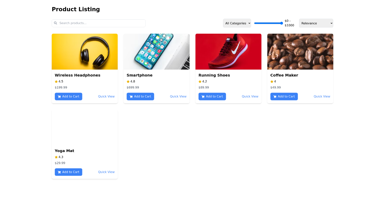Open the All Categories dropdown
This screenshot has height=202, width=385.
(237, 23)
